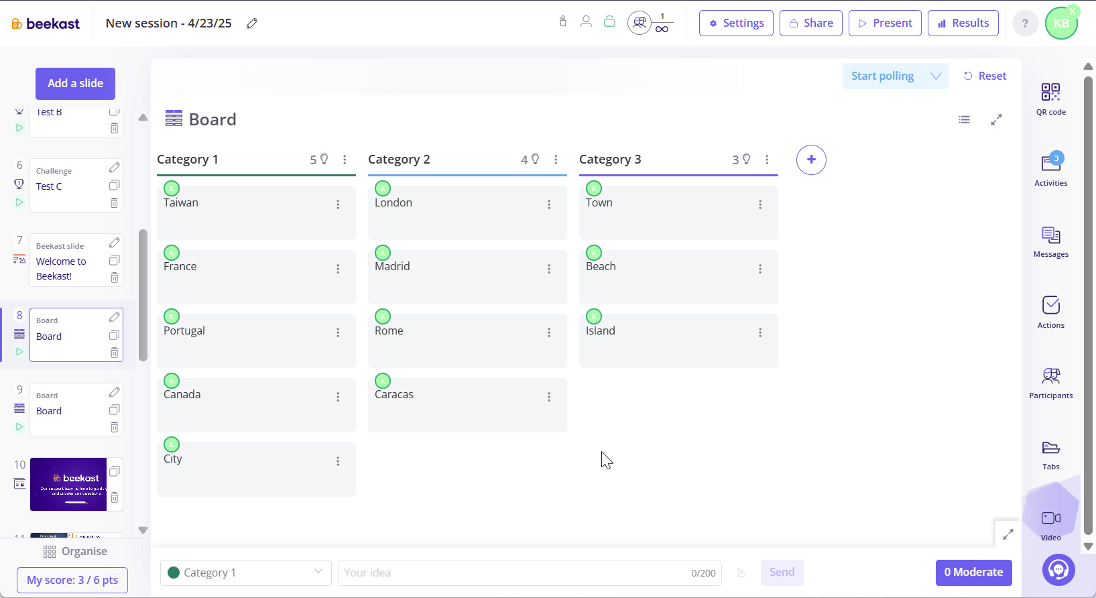The width and height of the screenshot is (1096, 598).
Task: Click the expand arrows icon near Video
Action: [x=1008, y=534]
